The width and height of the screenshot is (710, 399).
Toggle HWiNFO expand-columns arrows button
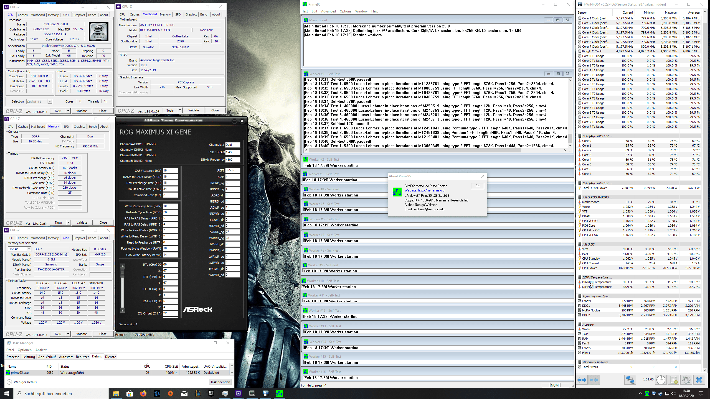pyautogui.click(x=582, y=380)
